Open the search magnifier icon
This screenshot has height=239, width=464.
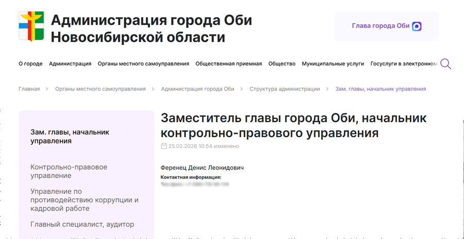(x=445, y=64)
